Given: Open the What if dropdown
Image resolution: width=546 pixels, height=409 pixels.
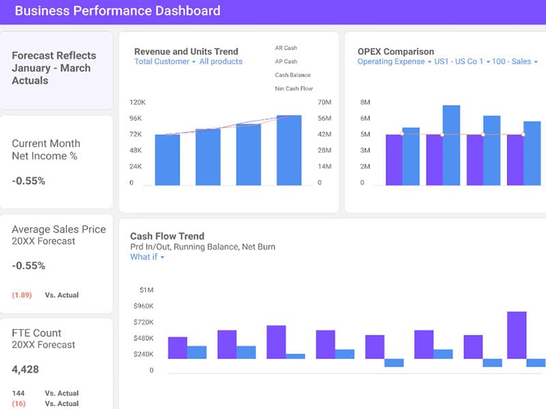Looking at the screenshot, I should pyautogui.click(x=147, y=257).
